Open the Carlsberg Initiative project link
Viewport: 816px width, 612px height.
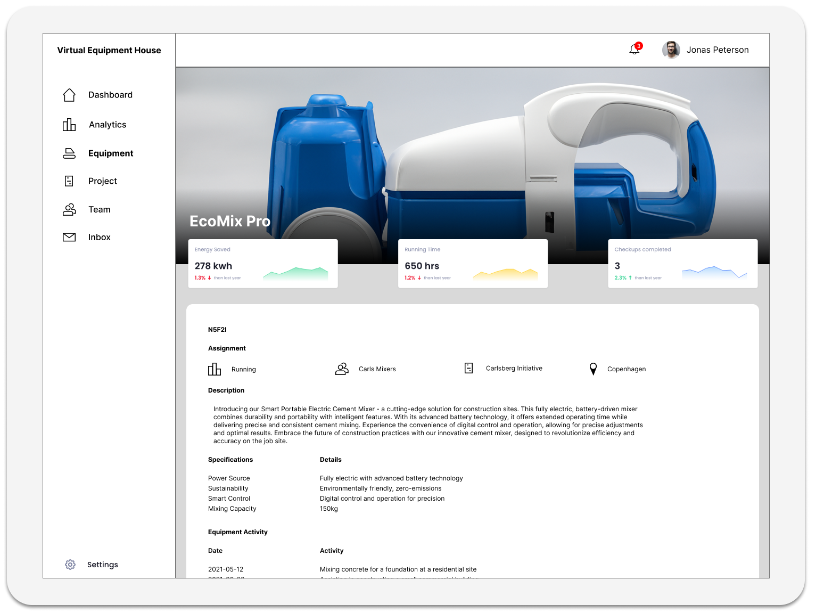[x=514, y=368]
